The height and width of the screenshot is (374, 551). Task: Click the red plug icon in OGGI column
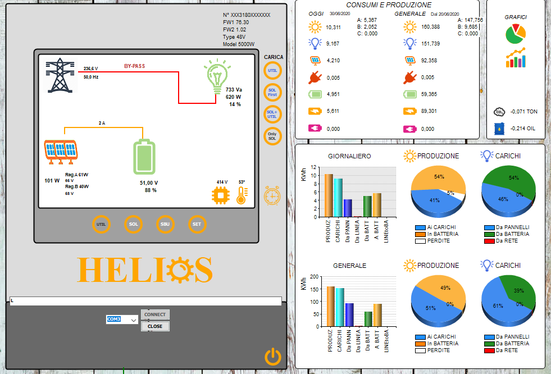tap(315, 77)
